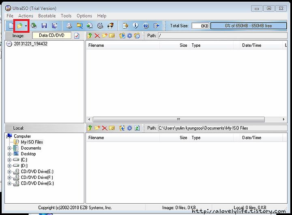The width and height of the screenshot is (292, 215).
Task: Expand the (C:) drive node
Action: pyautogui.click(x=9, y=160)
